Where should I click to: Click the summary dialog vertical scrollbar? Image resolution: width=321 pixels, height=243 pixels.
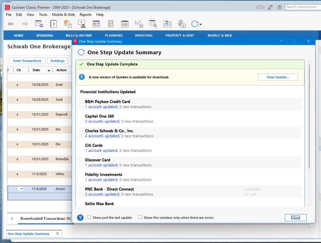coord(309,116)
